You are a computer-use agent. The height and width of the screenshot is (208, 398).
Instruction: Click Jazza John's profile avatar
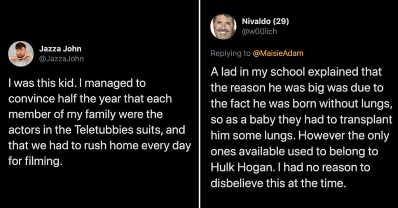tap(21, 54)
